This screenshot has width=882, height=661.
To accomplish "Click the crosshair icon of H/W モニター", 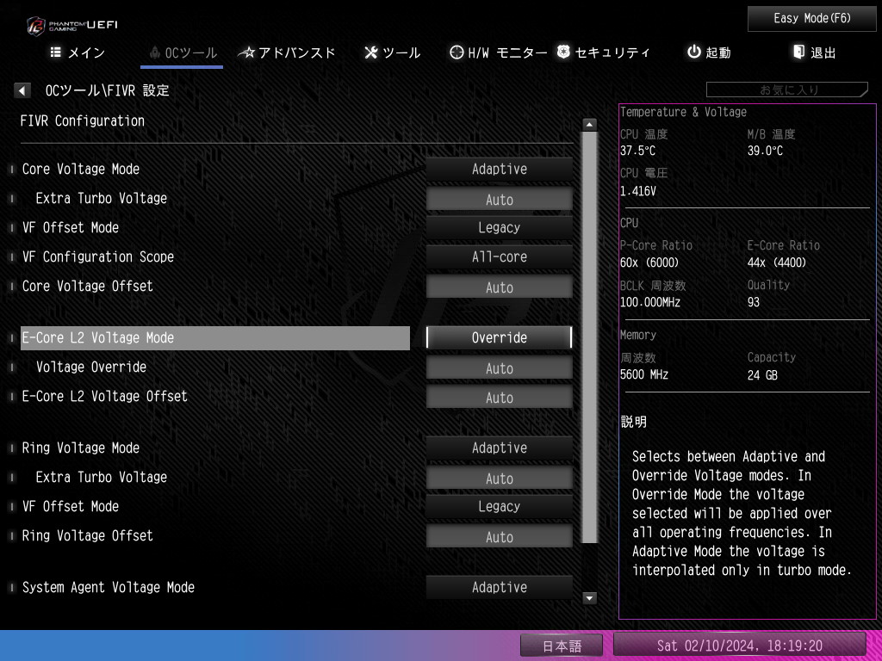I will pyautogui.click(x=457, y=53).
